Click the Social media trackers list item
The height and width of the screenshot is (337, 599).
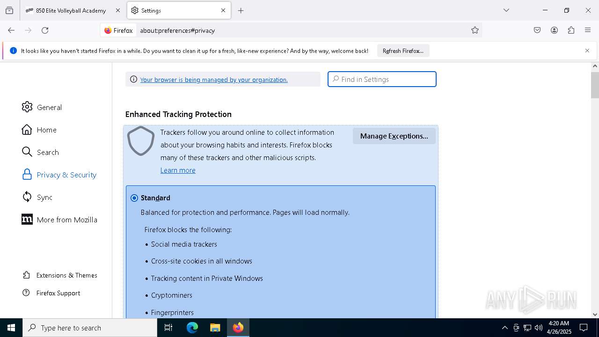coord(184,244)
